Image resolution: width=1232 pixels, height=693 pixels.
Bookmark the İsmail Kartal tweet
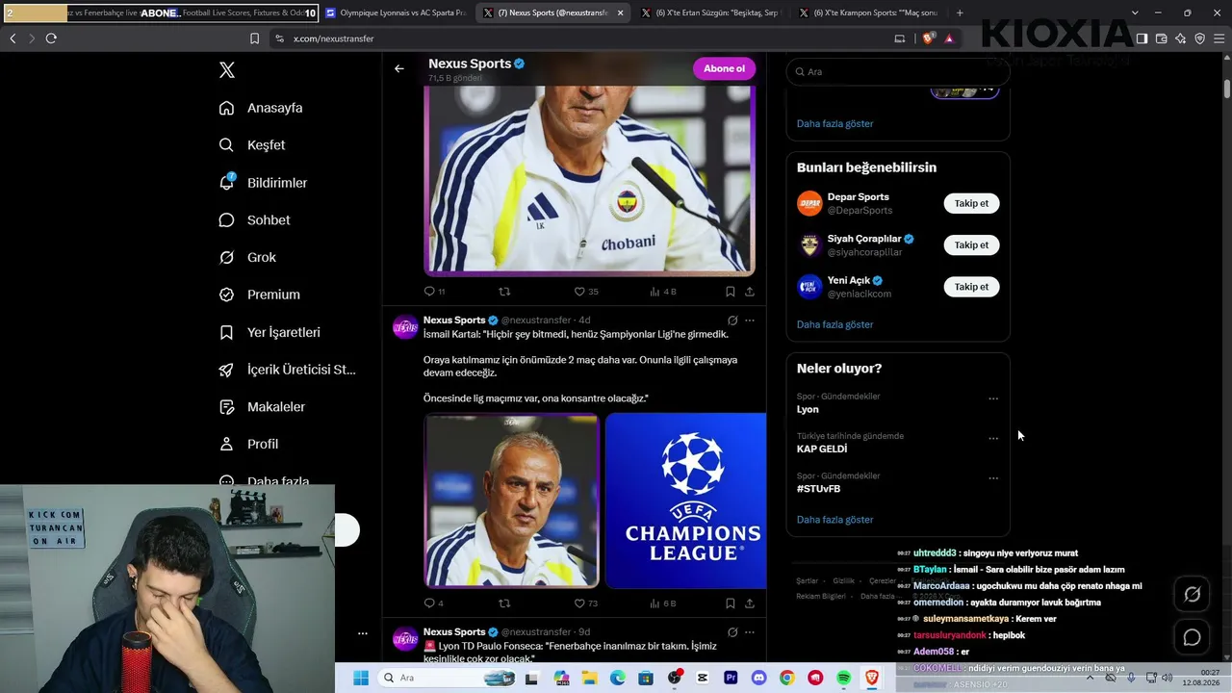(x=730, y=603)
